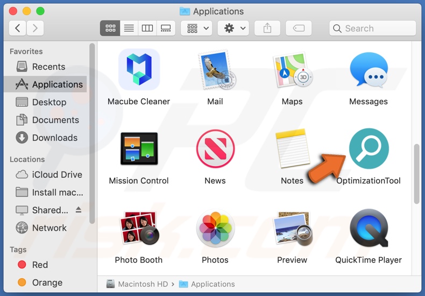Open Recents in the sidebar
This screenshot has height=296, width=425.
[x=46, y=66]
